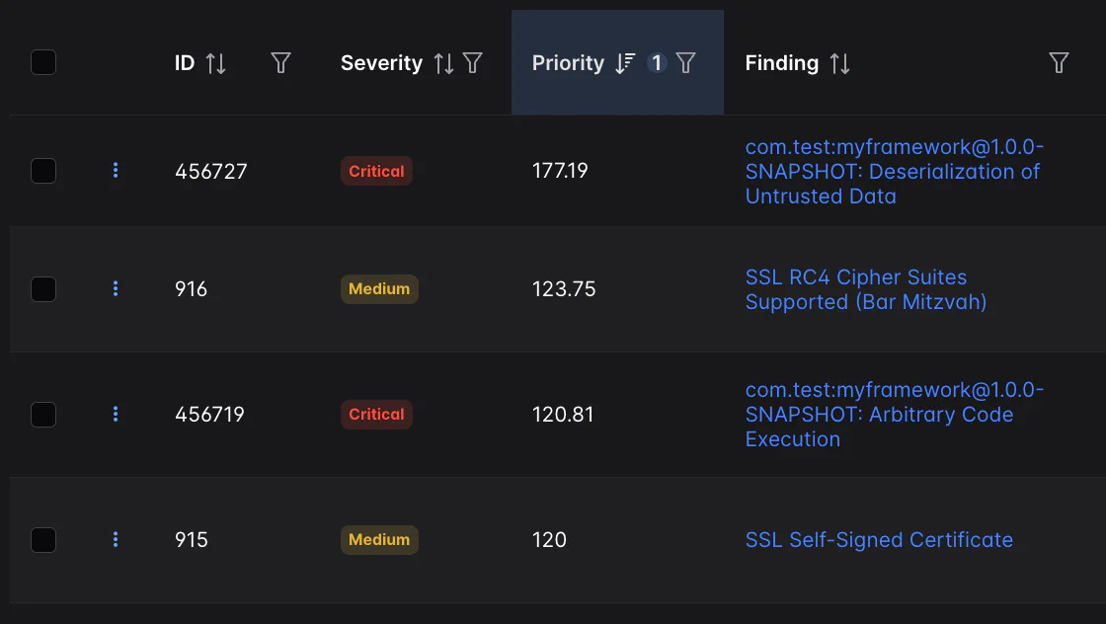Open the actions menu for finding 456727
Image resolution: width=1106 pixels, height=624 pixels.
(x=116, y=171)
